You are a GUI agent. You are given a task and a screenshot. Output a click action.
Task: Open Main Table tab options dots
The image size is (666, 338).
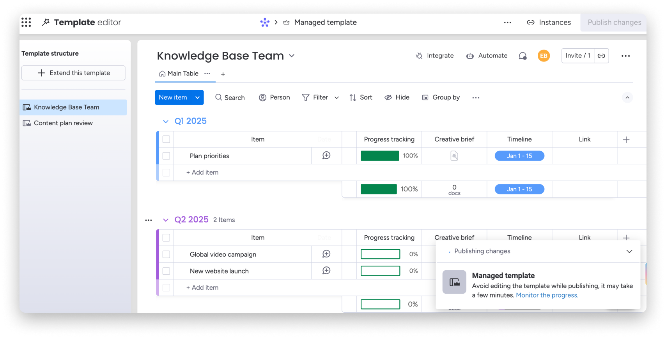point(207,74)
